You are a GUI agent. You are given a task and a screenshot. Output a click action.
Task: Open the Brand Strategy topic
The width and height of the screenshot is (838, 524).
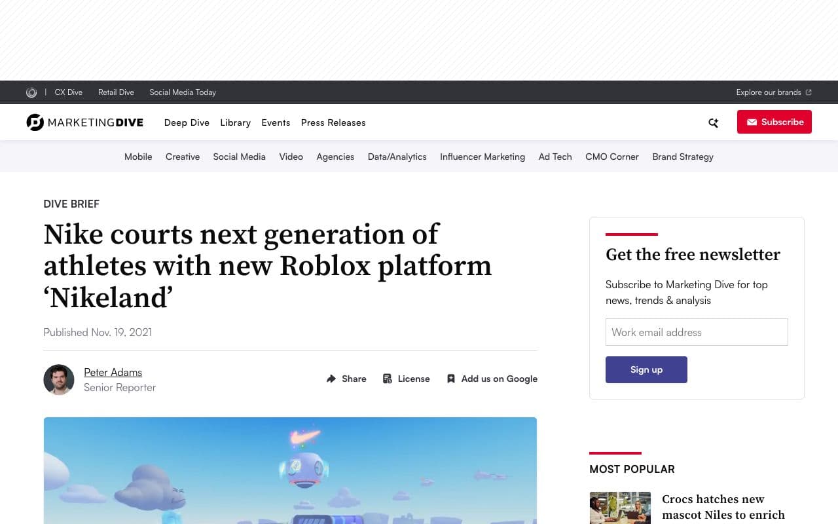click(683, 157)
